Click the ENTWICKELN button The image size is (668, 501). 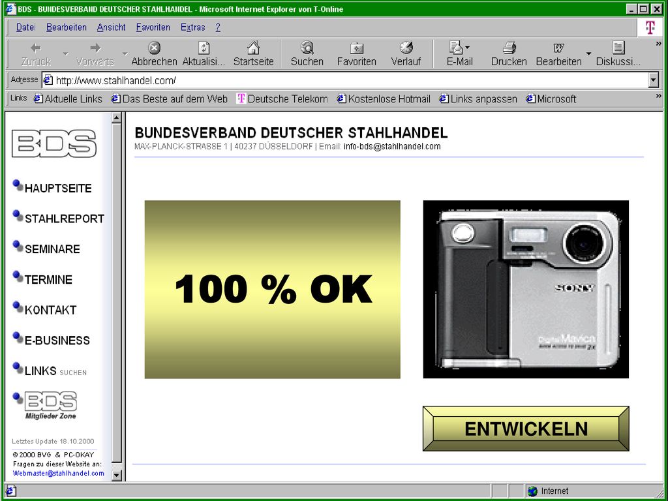coord(526,429)
